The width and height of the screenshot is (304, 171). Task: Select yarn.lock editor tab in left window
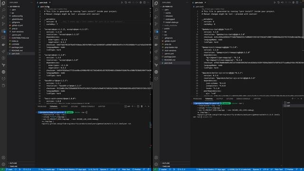[43, 2]
